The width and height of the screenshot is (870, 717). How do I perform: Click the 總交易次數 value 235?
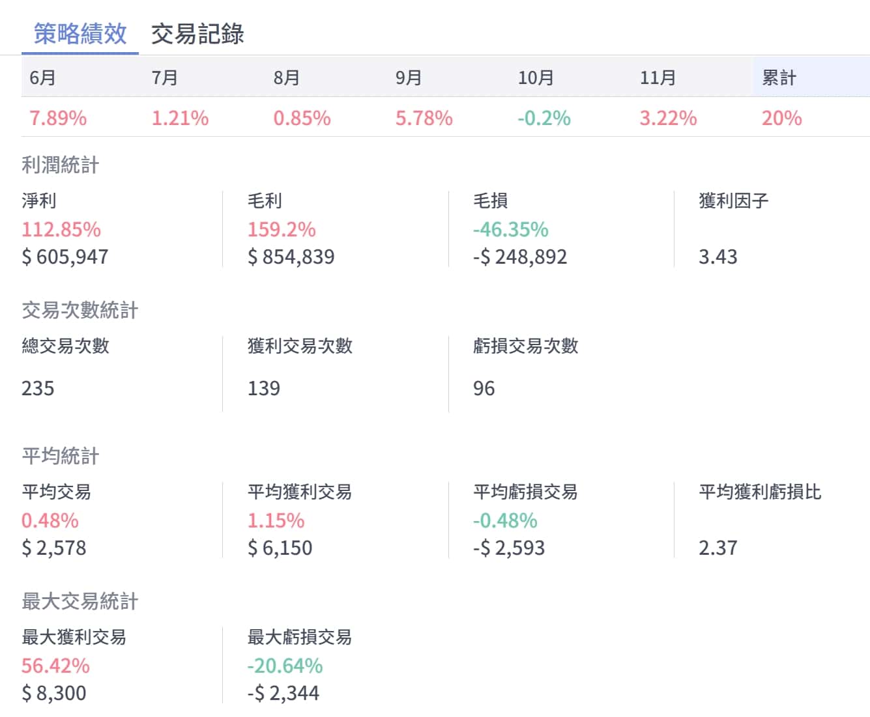[38, 388]
